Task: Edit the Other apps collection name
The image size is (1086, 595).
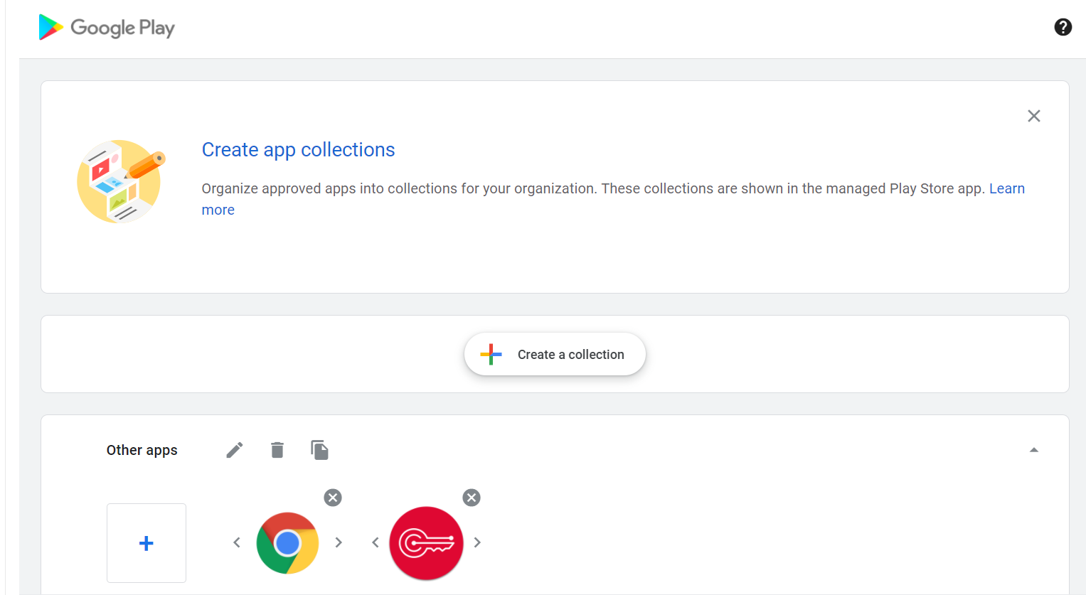Action: 235,450
